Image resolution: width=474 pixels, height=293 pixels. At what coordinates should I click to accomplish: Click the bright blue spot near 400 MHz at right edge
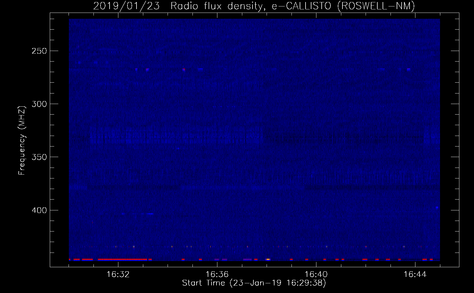click(437, 207)
